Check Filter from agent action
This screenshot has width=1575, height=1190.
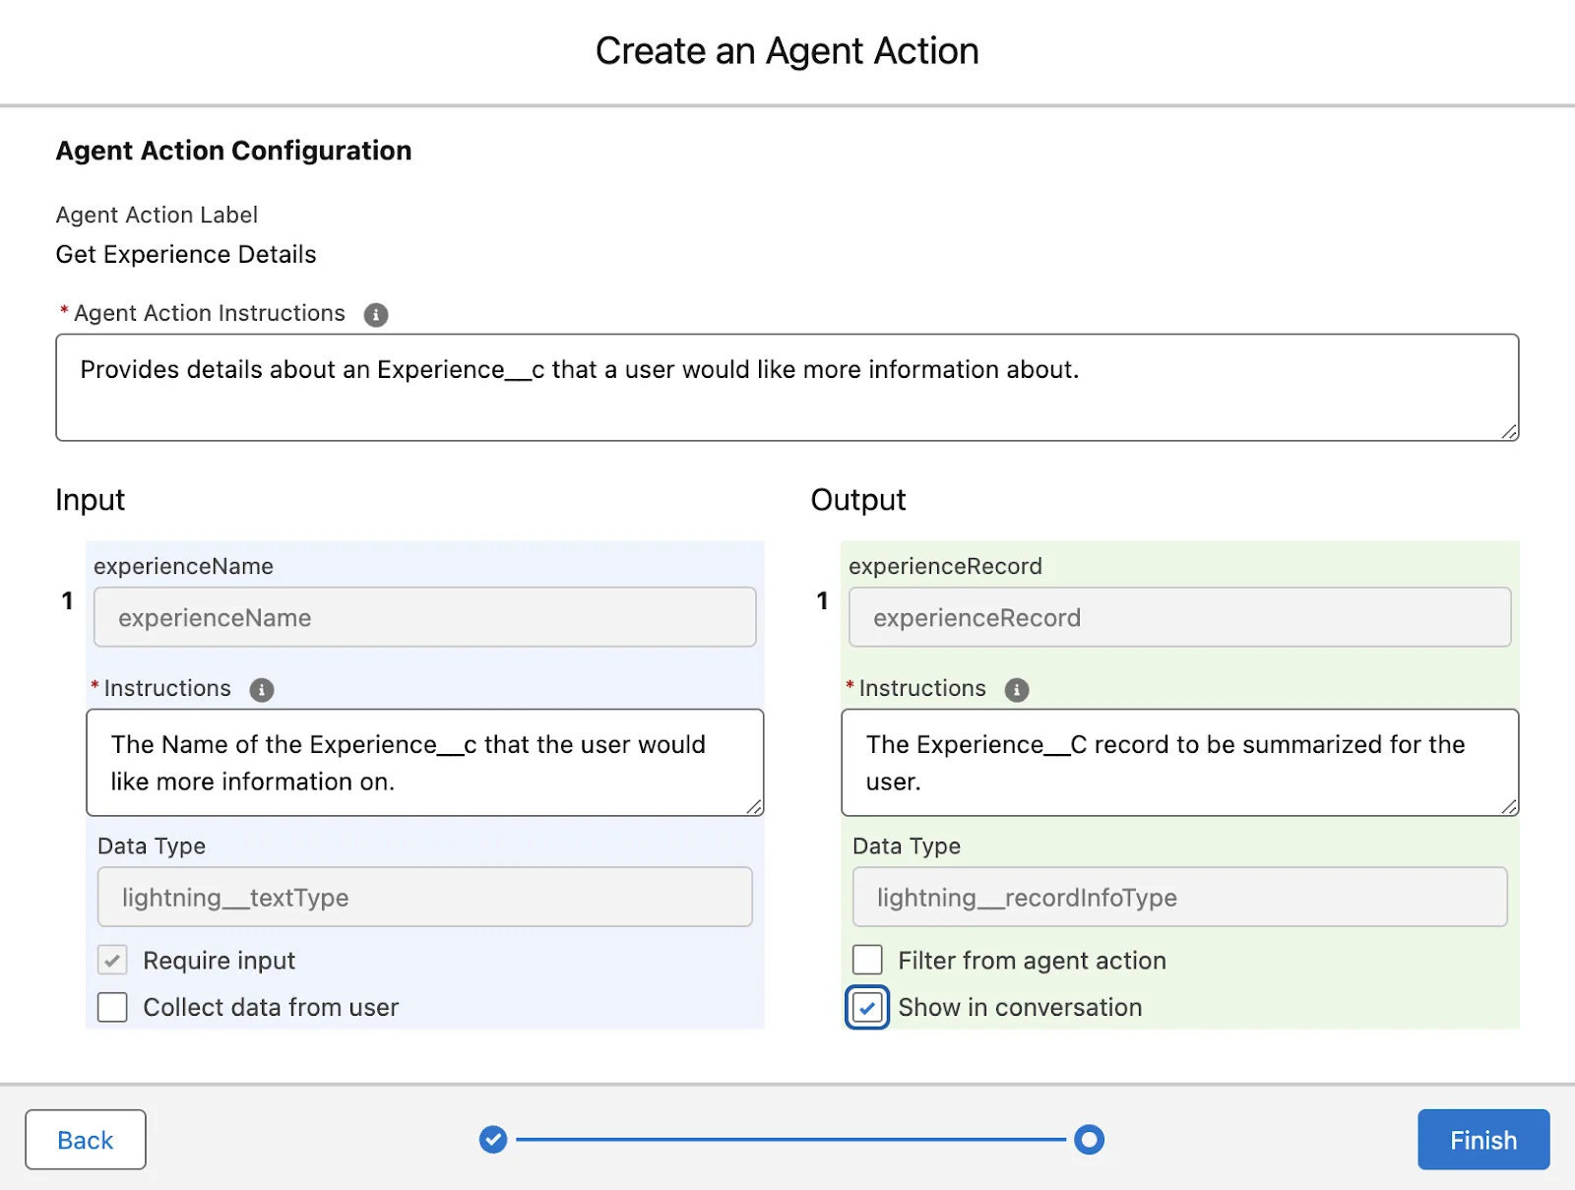click(866, 960)
